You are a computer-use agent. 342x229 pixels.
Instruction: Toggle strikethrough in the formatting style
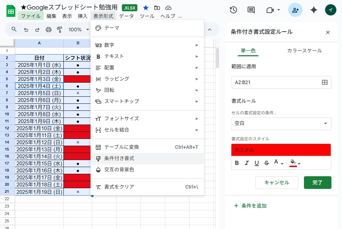click(267, 163)
